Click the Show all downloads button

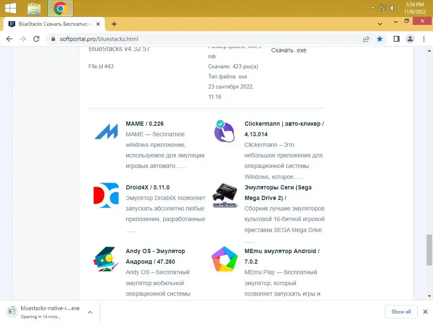point(401,312)
